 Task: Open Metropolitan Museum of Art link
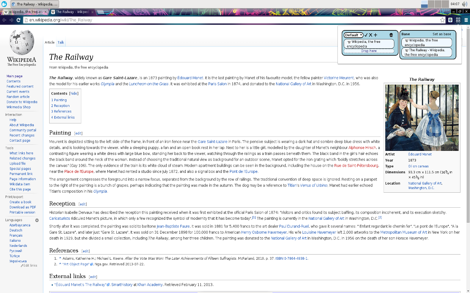click(x=404, y=232)
